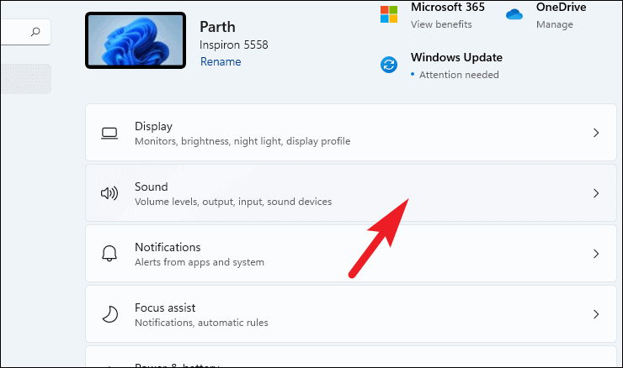Screen dimensions: 623x368
Task: Open the Microsoft 365 logo icon
Action: [x=389, y=14]
